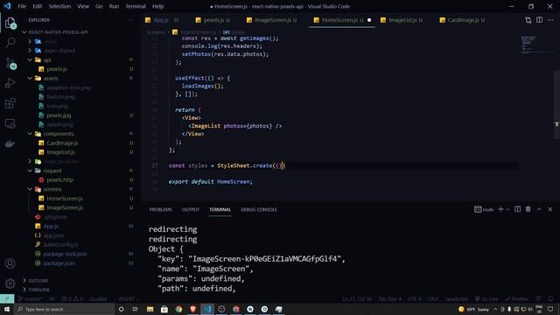Switch to the CardImage.js editor tab
Image resolution: width=560 pixels, height=315 pixels.
[x=462, y=20]
